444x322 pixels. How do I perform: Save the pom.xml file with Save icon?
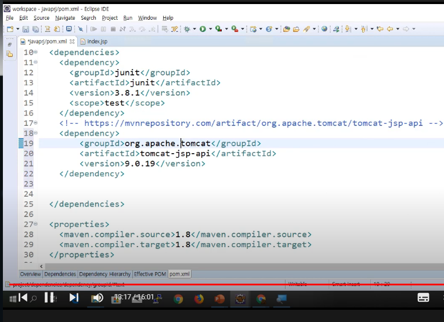(26, 29)
